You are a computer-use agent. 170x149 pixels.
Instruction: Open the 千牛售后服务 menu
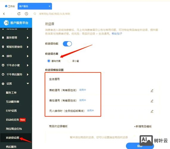(14, 74)
